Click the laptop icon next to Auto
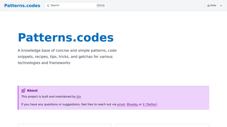The image size is (227, 127). coord(209,6)
